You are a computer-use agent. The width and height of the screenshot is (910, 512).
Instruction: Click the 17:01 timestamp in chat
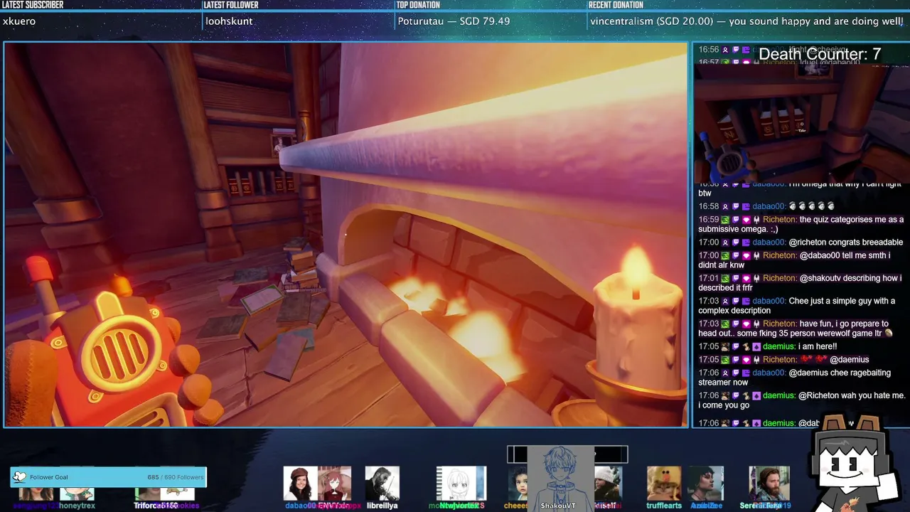[x=709, y=278]
